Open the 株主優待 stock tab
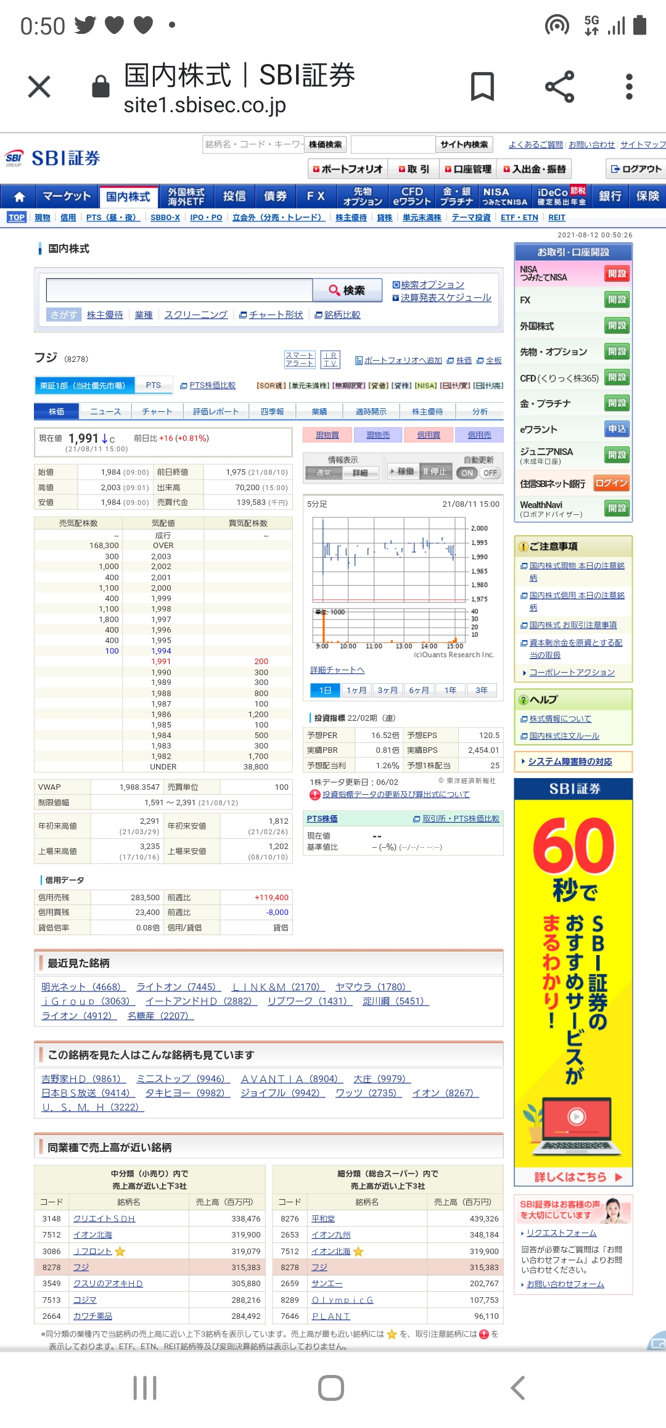The width and height of the screenshot is (666, 1428). tap(427, 411)
